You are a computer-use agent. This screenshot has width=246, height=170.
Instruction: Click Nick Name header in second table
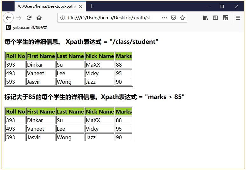coord(100,112)
